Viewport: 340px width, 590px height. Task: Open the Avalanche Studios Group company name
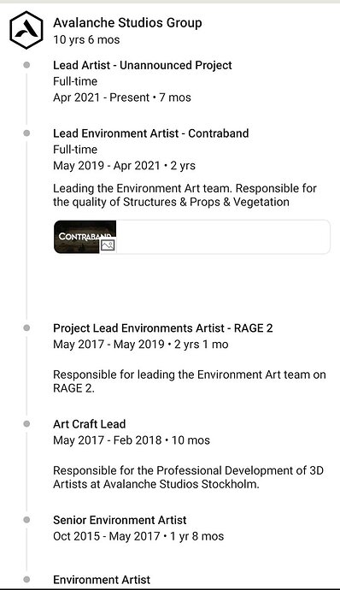coord(127,23)
